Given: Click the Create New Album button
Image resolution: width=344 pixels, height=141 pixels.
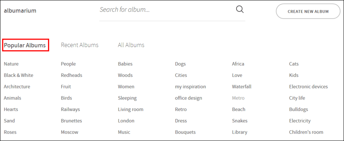Looking at the screenshot, I should pyautogui.click(x=308, y=11).
